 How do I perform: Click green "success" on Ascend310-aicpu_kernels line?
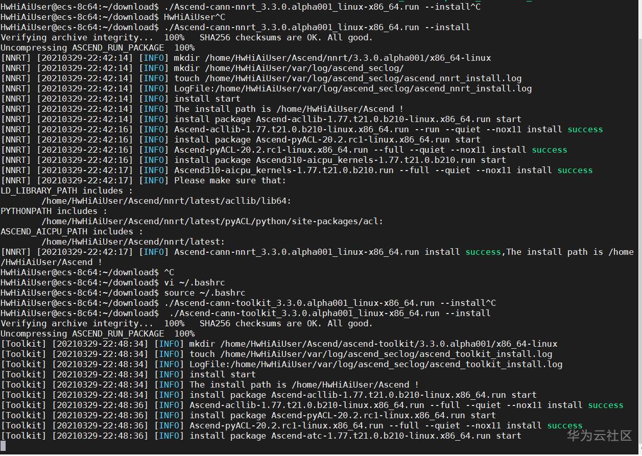coord(575,170)
